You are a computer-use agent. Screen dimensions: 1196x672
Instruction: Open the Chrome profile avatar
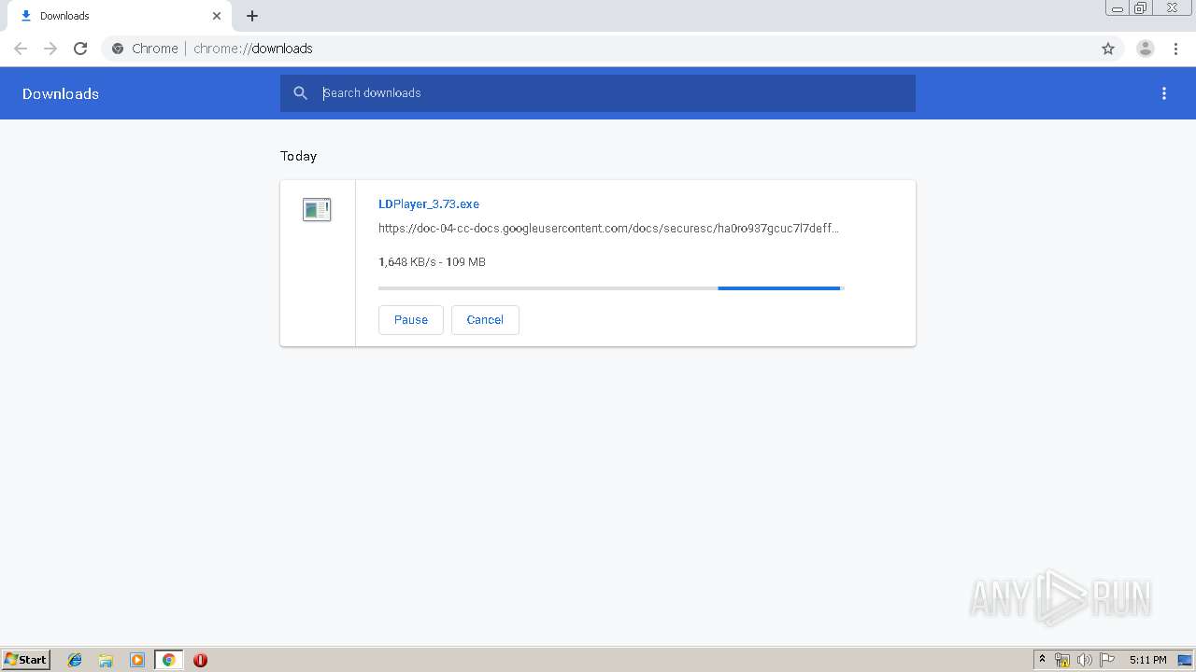[x=1146, y=49]
